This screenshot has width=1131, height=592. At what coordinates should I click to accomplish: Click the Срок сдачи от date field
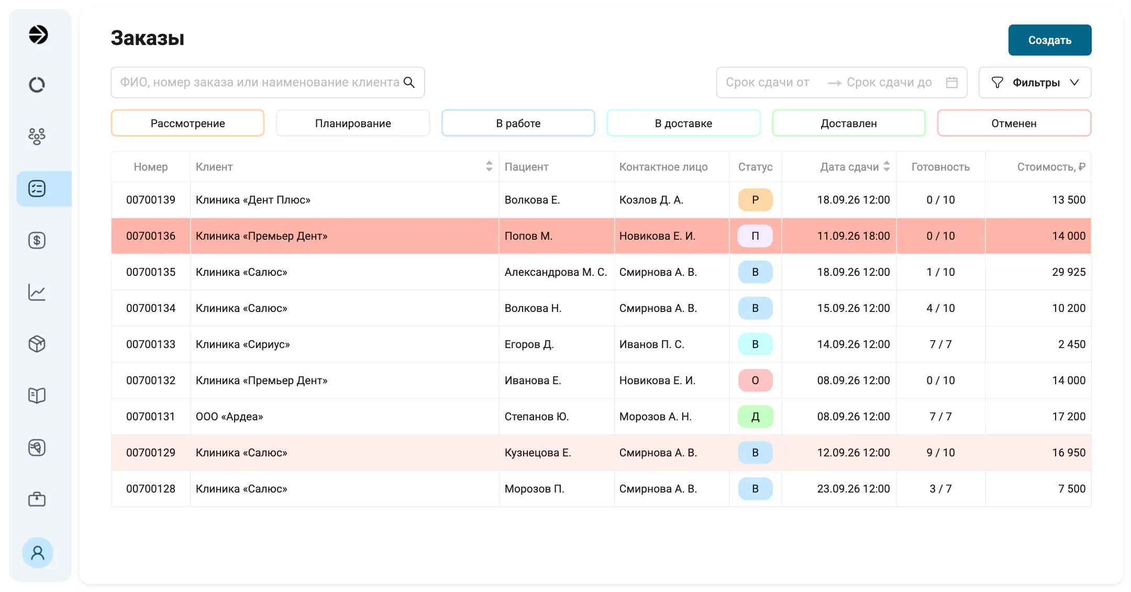pos(768,82)
